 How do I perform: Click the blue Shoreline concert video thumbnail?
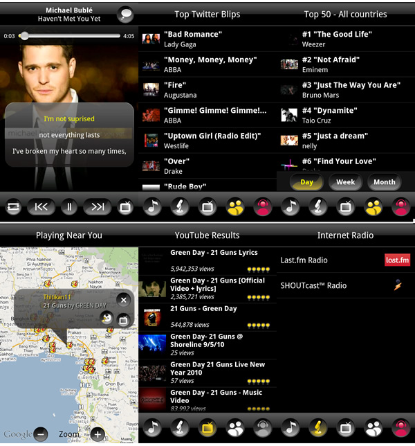tap(152, 345)
